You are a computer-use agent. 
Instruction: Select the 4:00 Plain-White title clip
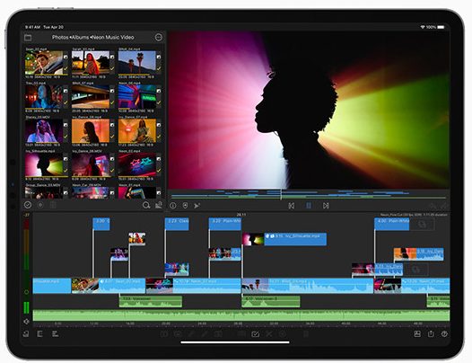pos(391,224)
